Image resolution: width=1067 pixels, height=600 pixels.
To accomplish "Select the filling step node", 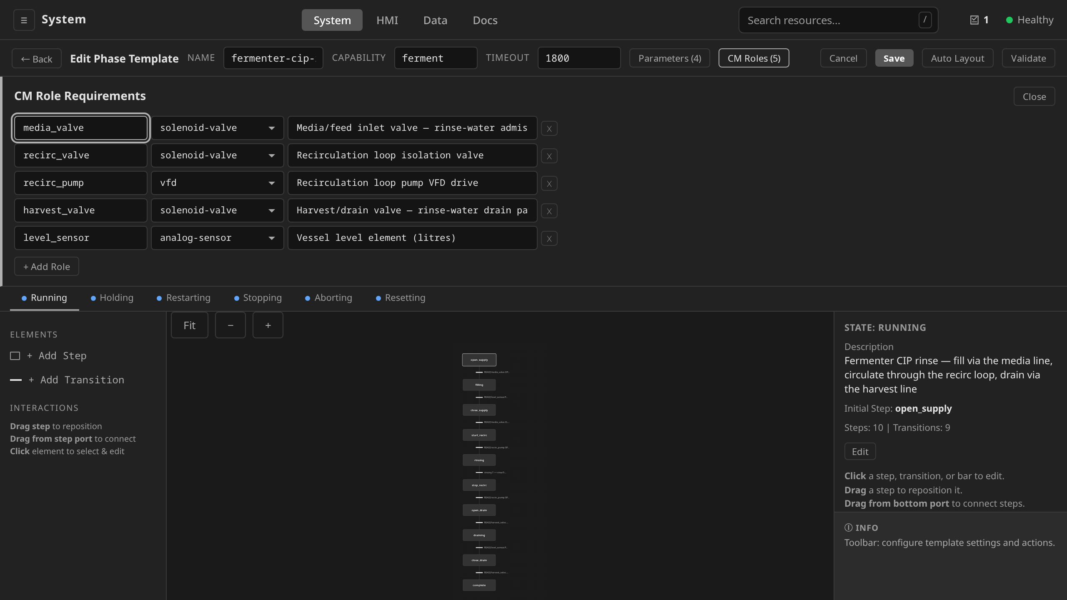I will (x=479, y=385).
